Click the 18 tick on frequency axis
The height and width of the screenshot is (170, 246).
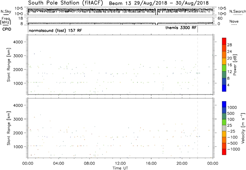[21, 18]
